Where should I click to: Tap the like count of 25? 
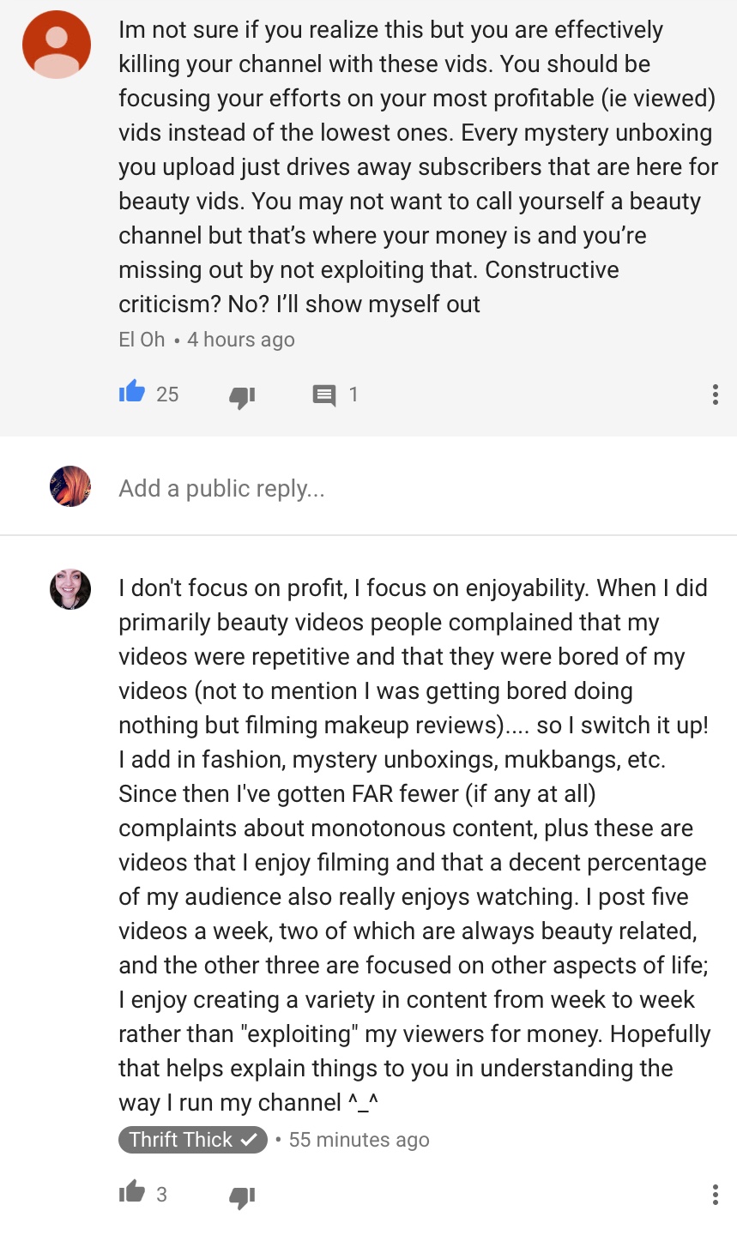coord(167,395)
